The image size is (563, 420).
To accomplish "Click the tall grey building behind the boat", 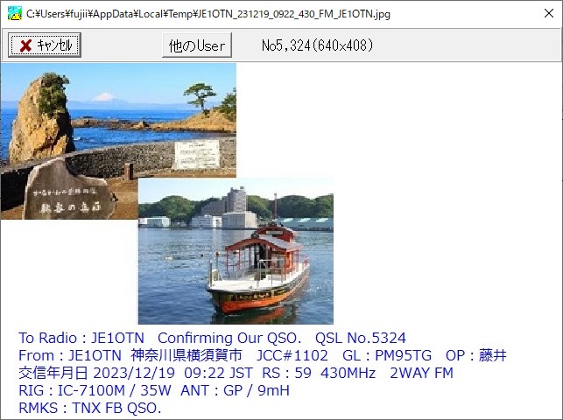I will coord(236,200).
